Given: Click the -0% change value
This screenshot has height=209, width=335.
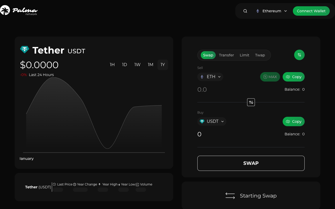Looking at the screenshot, I should [23, 75].
